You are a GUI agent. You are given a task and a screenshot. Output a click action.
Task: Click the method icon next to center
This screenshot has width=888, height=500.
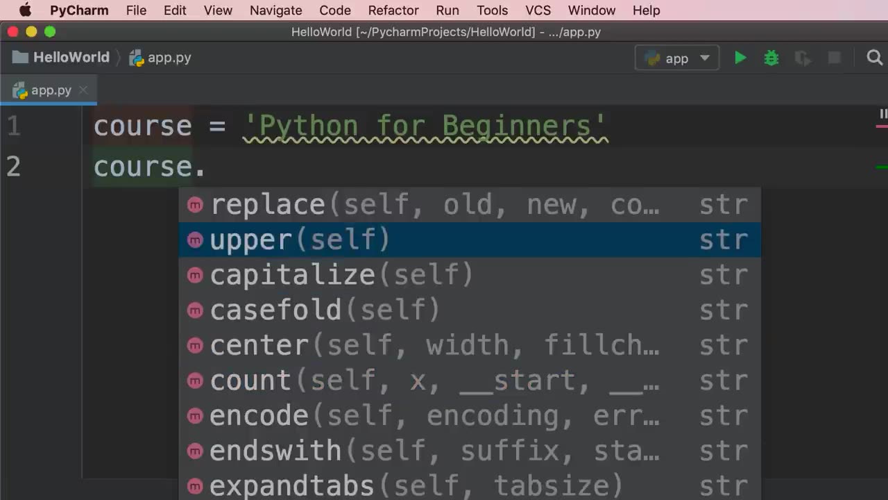coord(195,346)
